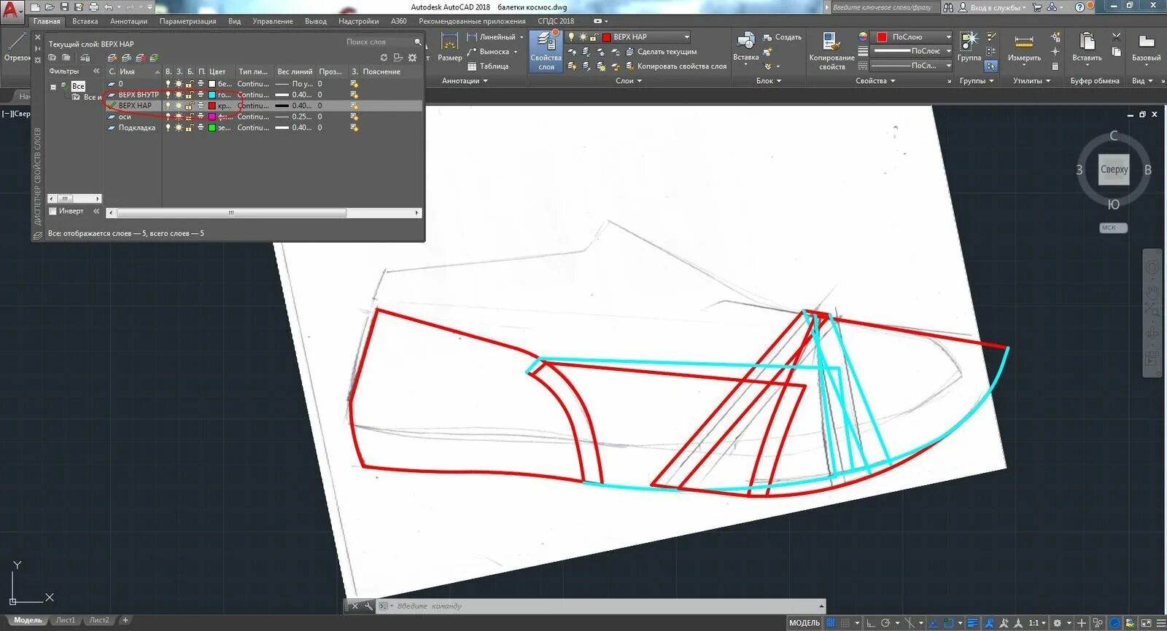Click the Сверху face of the ViewCube
This screenshot has height=631, width=1167.
click(x=1114, y=169)
